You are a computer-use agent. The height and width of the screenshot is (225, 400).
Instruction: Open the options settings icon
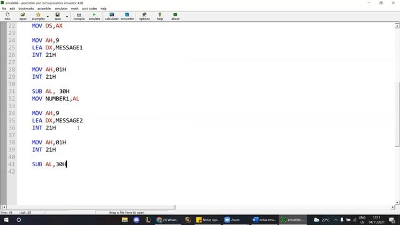point(144,16)
